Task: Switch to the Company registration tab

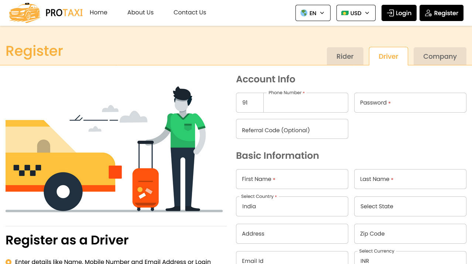Action: coord(440,56)
